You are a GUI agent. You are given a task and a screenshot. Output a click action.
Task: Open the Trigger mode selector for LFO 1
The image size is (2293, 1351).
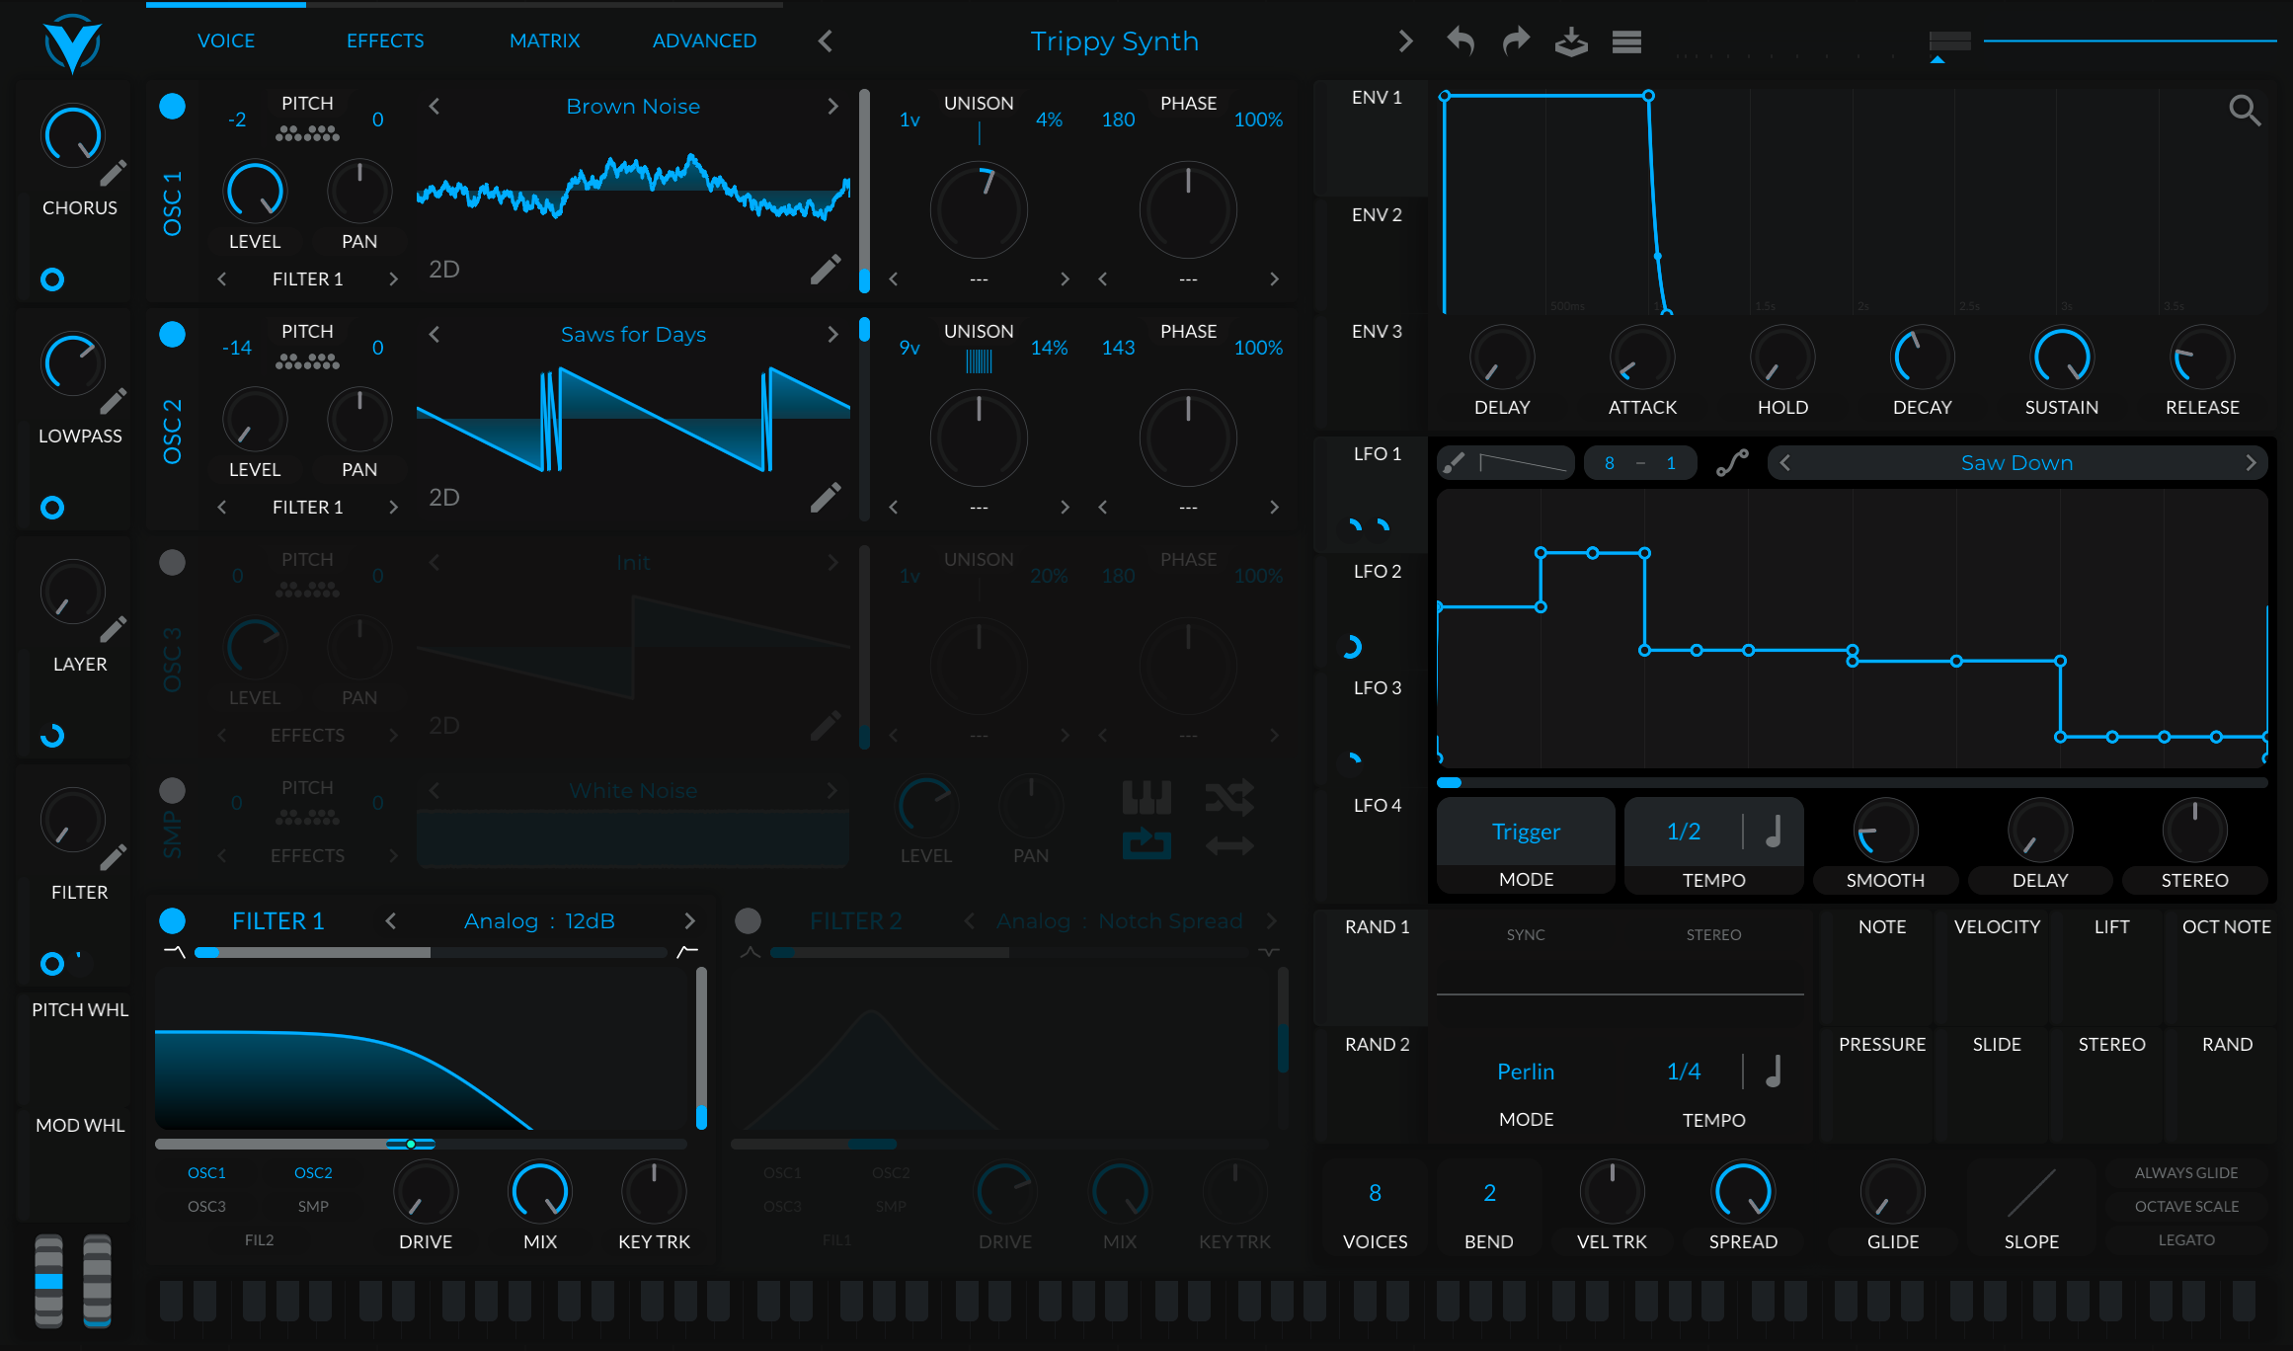[x=1526, y=832]
